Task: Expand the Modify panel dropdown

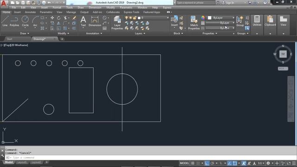Action: point(64,33)
